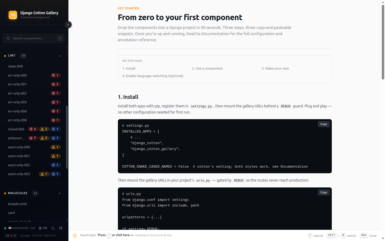Click the info badge on warn-only-002
The width and height of the screenshot is (385, 241).
pyautogui.click(x=56, y=165)
